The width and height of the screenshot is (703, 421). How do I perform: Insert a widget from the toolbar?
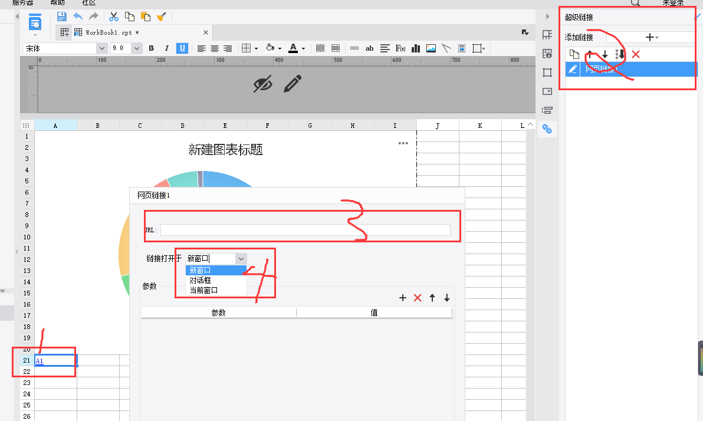click(x=354, y=48)
